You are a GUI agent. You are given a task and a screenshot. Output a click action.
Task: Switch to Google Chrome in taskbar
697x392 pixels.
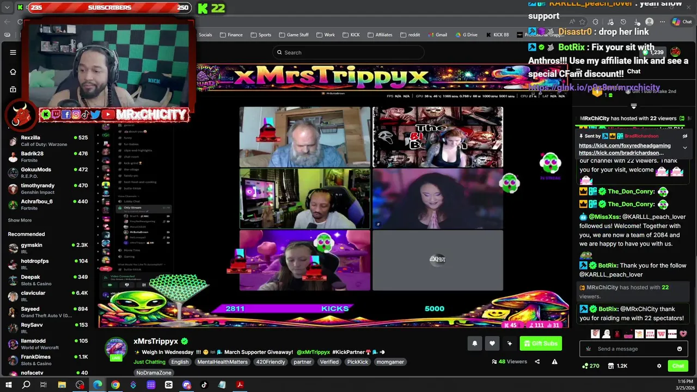click(115, 385)
